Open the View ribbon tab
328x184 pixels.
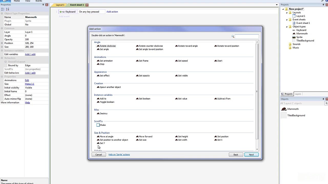tap(28, 1)
